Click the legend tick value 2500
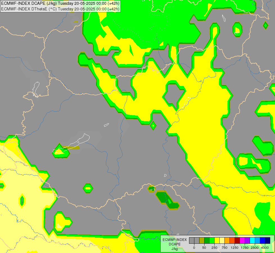 click(255, 248)
